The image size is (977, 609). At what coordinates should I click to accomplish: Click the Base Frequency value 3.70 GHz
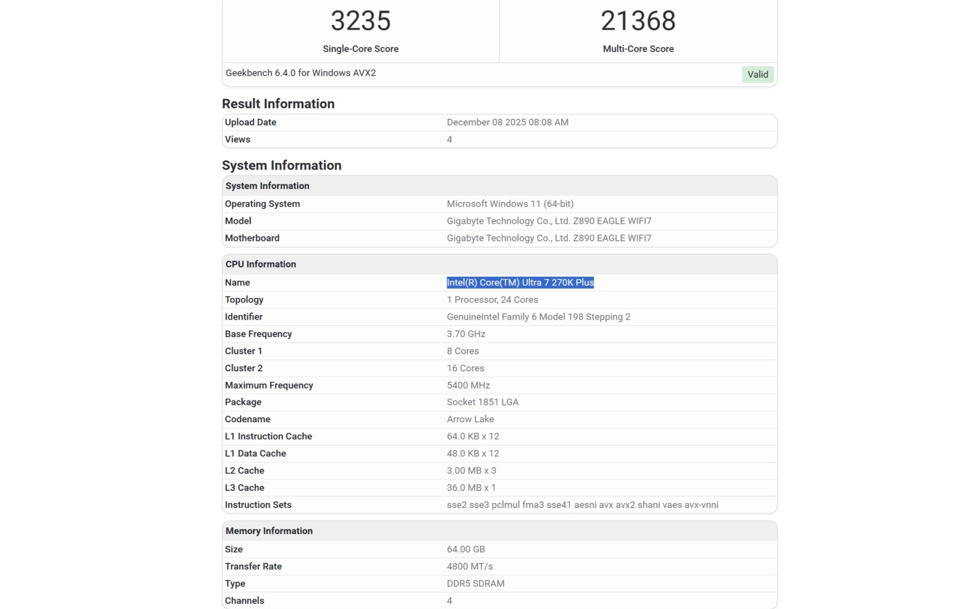(x=466, y=334)
